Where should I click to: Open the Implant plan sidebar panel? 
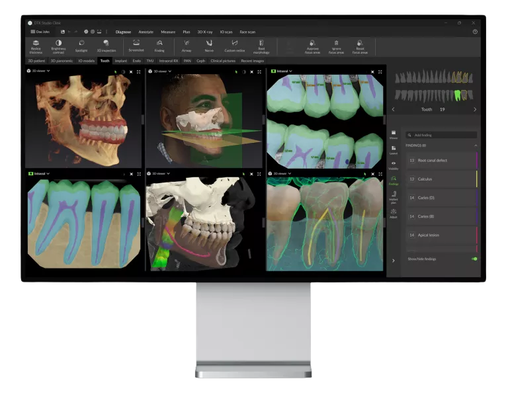click(x=394, y=197)
